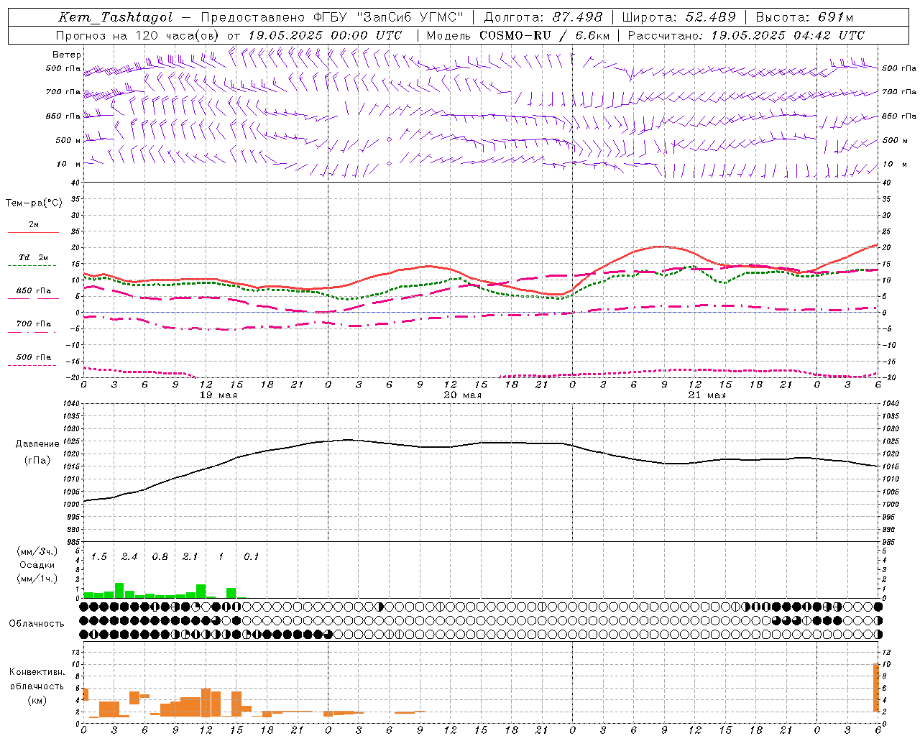Click the '21 мая' date label
Screen dimensions: 920x736
707,395
